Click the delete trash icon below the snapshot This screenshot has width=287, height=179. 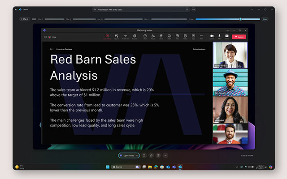tap(158, 155)
